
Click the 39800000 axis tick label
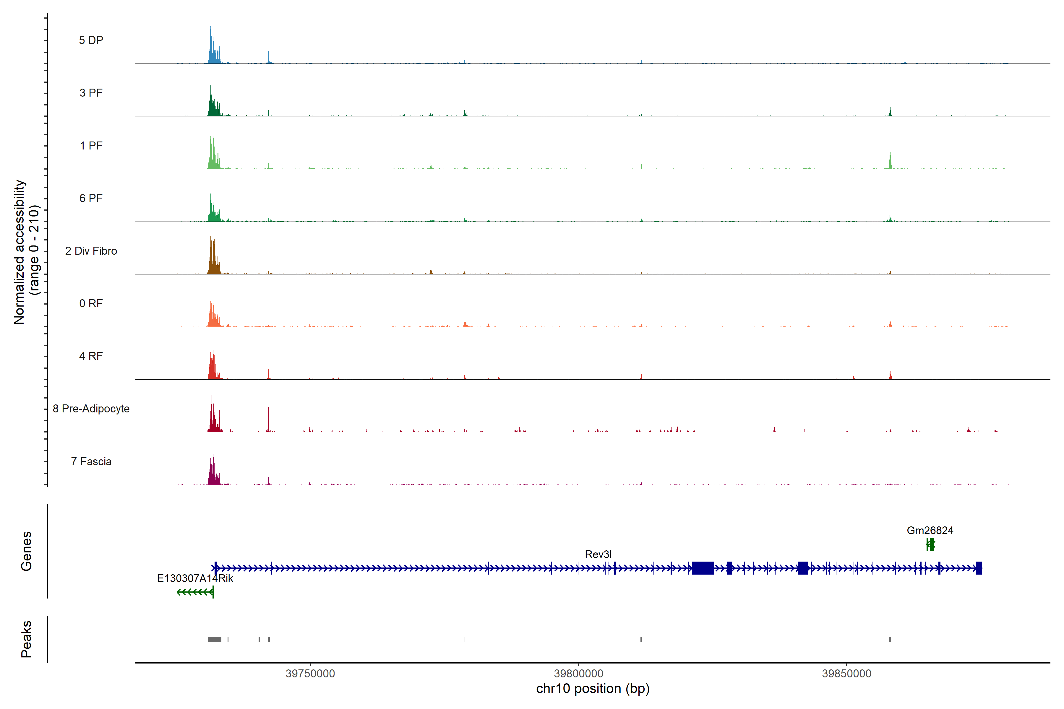click(579, 673)
